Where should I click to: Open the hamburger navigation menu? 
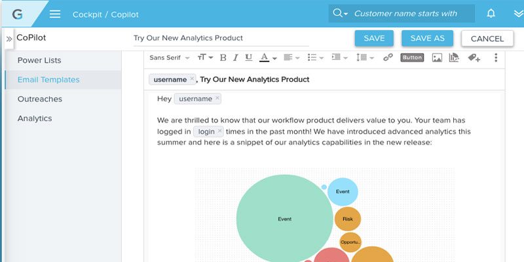55,14
